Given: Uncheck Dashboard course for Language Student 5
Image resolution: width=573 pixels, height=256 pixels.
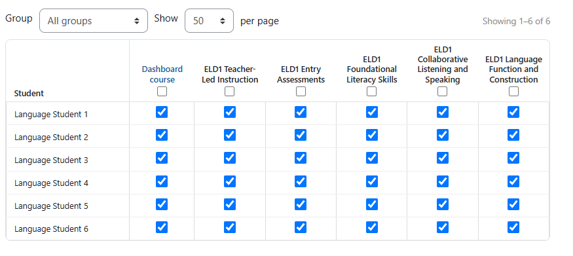Looking at the screenshot, I should pyautogui.click(x=162, y=204).
